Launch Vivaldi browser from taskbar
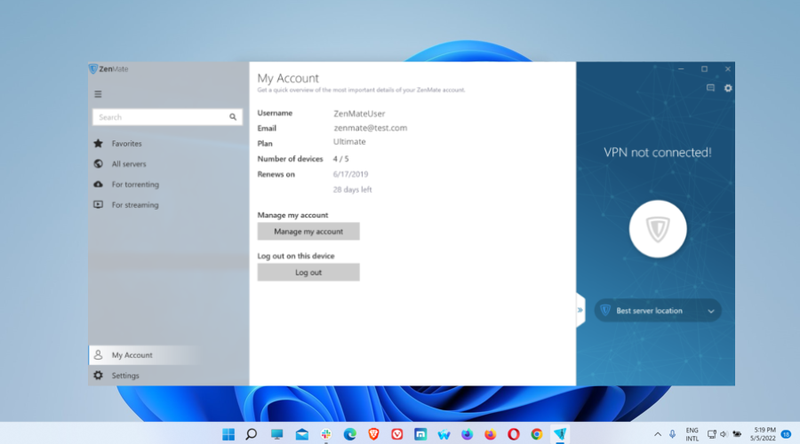 click(397, 434)
